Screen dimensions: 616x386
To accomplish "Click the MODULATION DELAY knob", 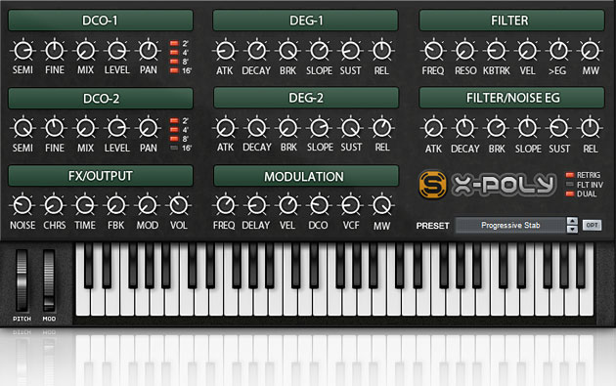I will coord(256,205).
